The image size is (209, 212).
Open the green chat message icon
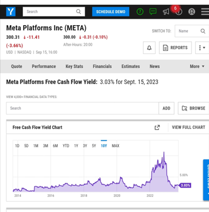click(153, 12)
